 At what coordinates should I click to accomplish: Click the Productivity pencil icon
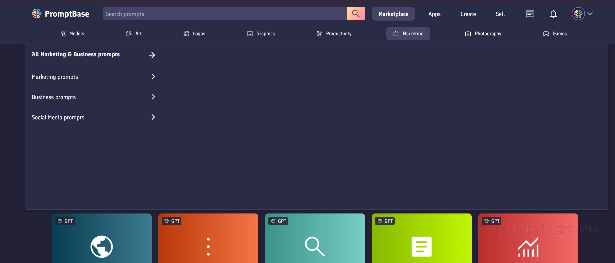pyautogui.click(x=319, y=34)
